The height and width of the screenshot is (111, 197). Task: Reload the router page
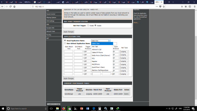click(x=10, y=6)
